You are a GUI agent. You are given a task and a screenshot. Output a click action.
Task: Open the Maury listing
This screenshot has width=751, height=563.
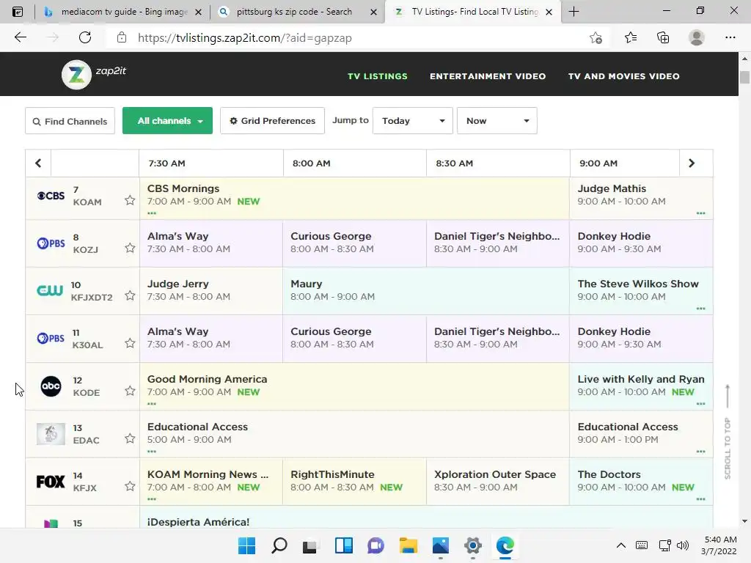point(426,290)
